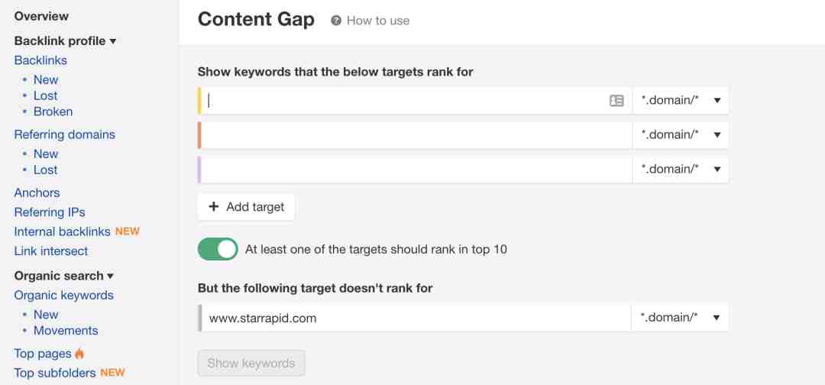825x385 pixels.
Task: Click the Show keywords button
Action: click(x=251, y=363)
